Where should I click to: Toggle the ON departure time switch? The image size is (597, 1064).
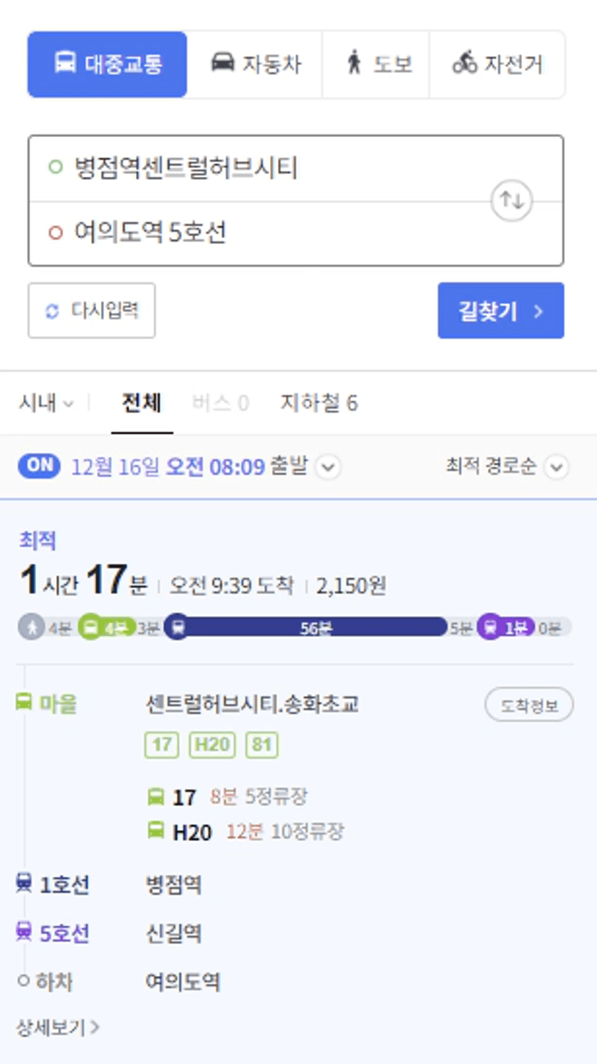tap(39, 466)
